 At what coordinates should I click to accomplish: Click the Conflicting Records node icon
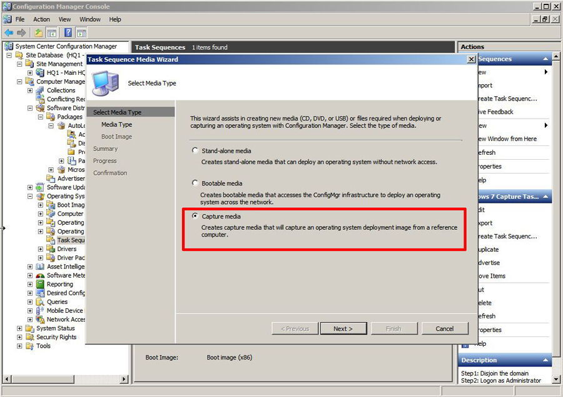40,99
